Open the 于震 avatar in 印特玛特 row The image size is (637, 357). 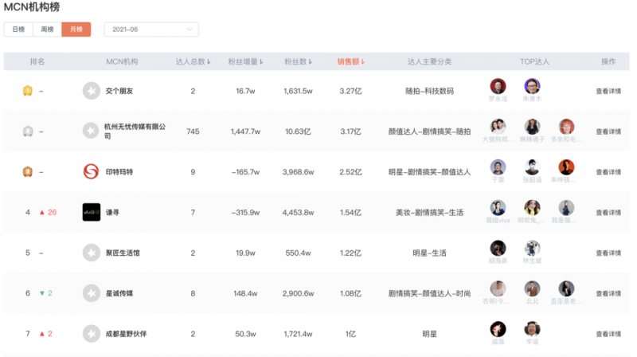click(498, 167)
